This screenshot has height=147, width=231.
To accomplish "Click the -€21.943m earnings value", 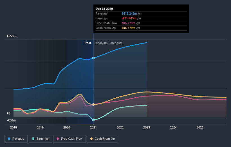I will pyautogui.click(x=129, y=18).
